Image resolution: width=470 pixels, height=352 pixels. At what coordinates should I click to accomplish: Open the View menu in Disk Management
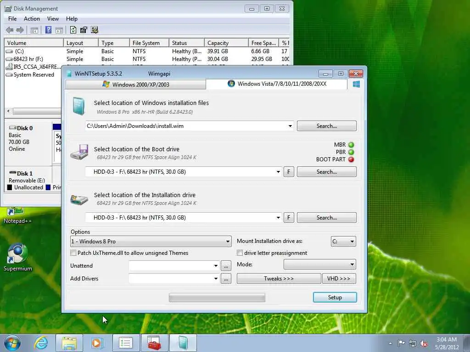pyautogui.click(x=53, y=18)
